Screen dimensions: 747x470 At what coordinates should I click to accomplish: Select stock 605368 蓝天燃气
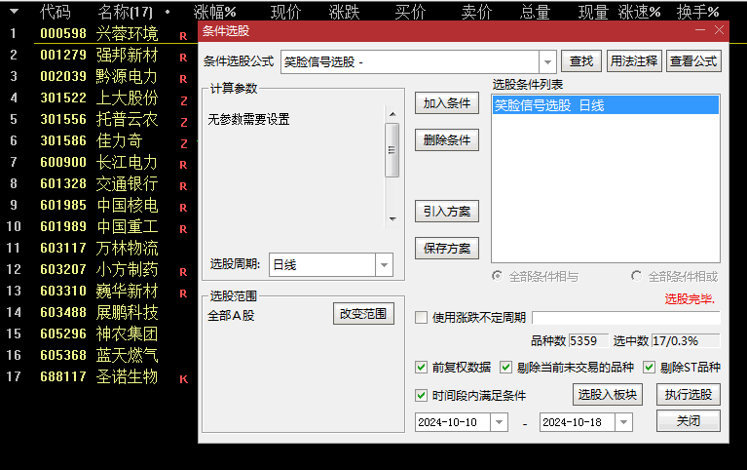[98, 356]
